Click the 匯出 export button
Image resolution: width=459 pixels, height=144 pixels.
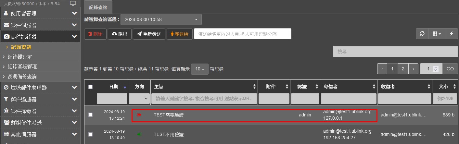pyautogui.click(x=120, y=34)
